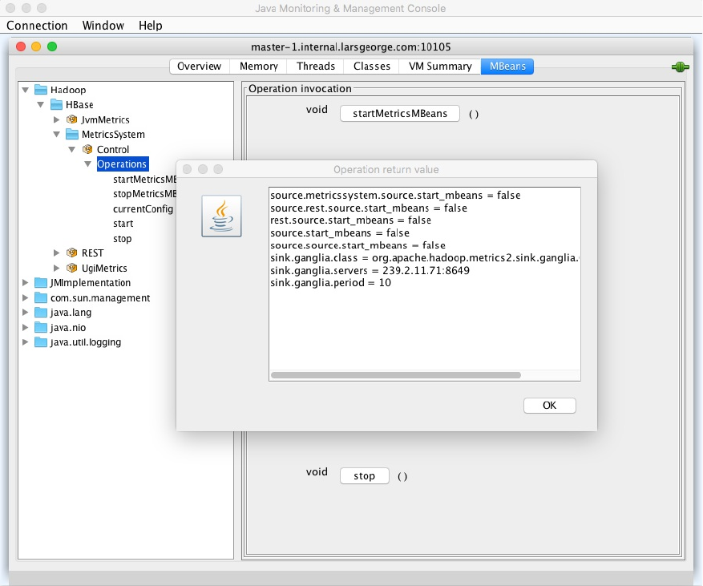703x586 pixels.
Task: Open the Connection menu
Action: (x=37, y=26)
